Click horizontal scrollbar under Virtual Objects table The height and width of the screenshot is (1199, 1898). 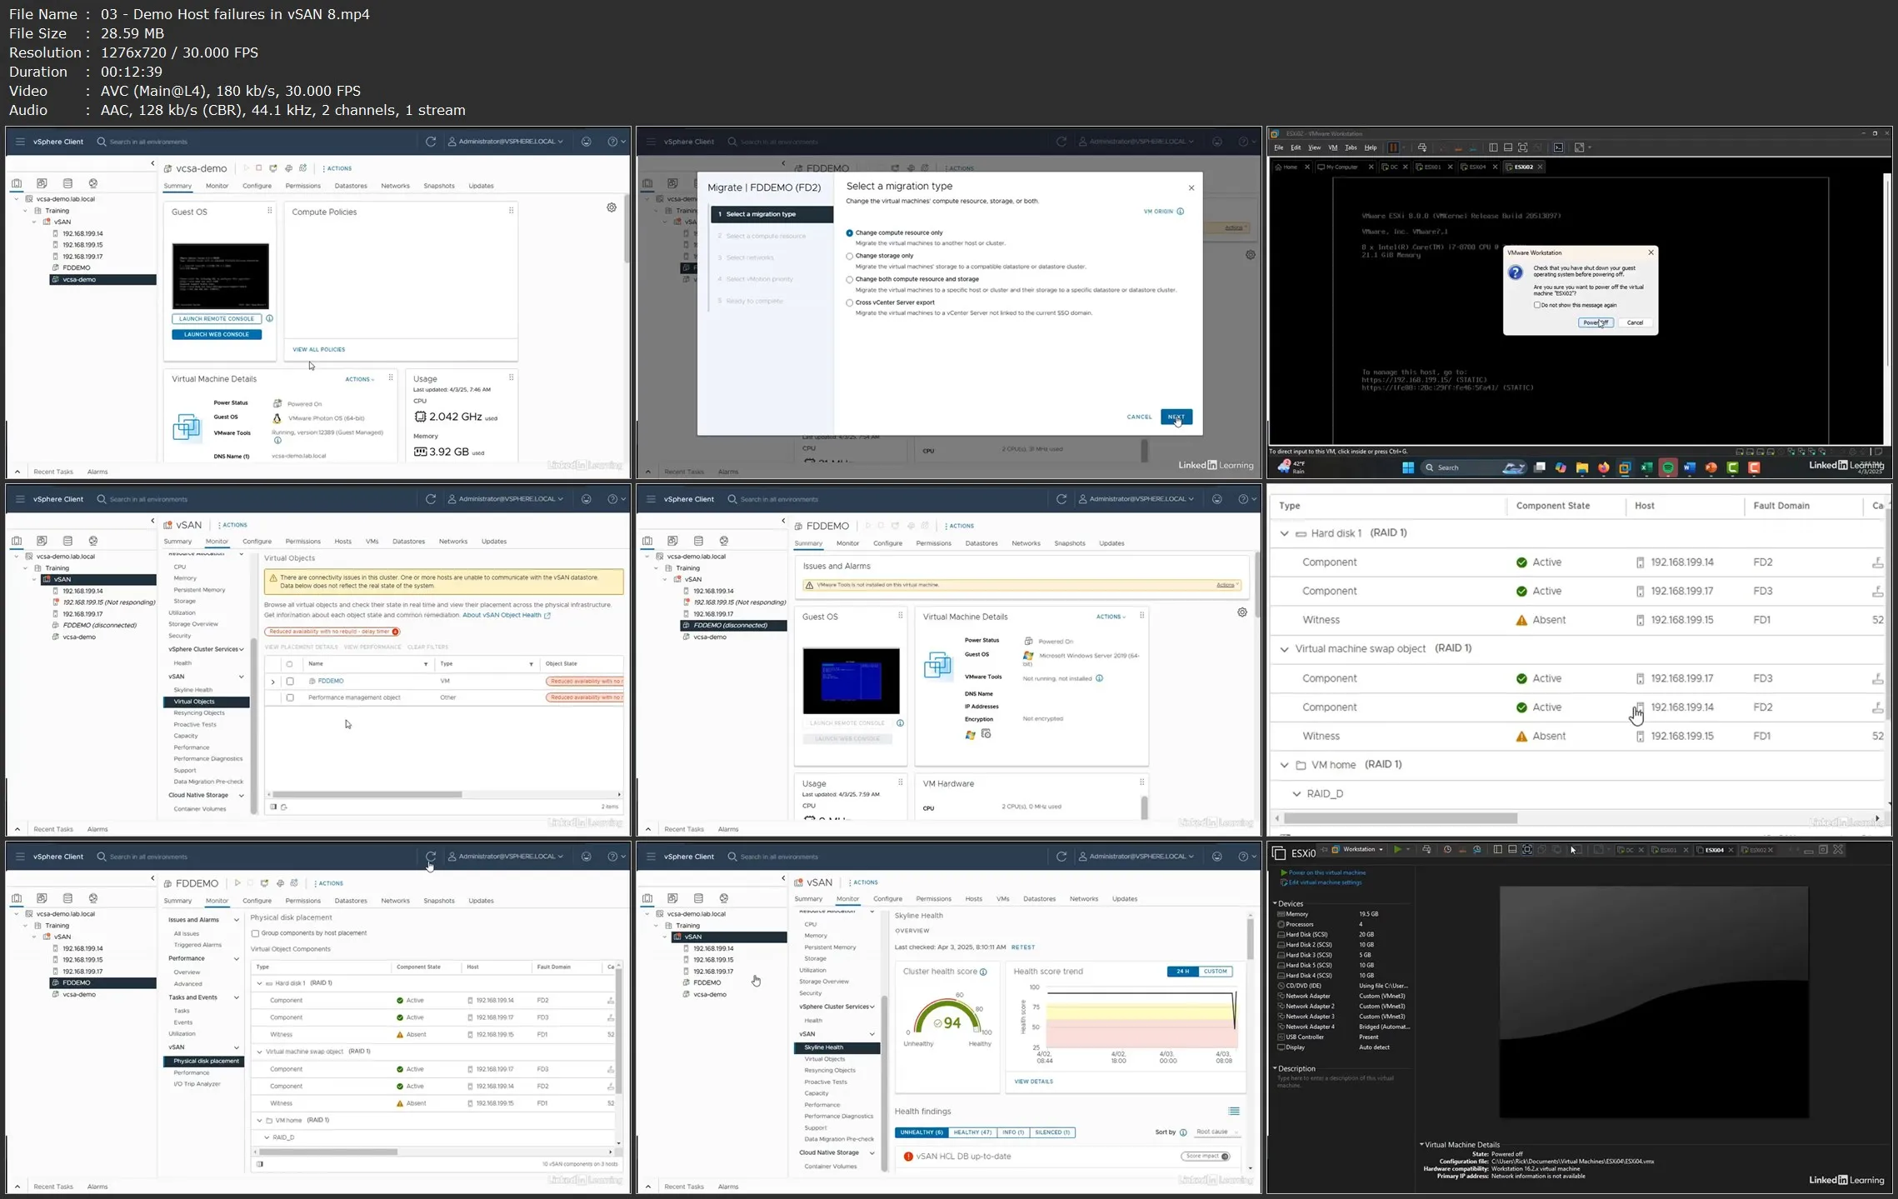pos(367,794)
